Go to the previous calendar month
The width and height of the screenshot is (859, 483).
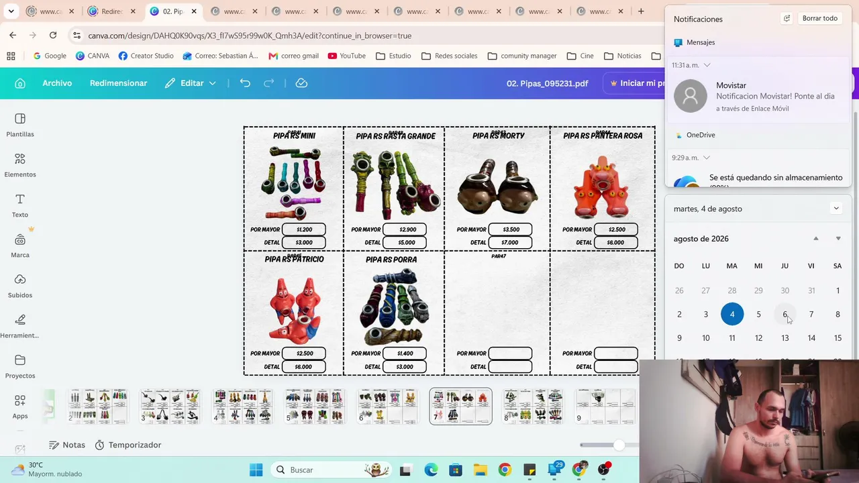point(816,239)
